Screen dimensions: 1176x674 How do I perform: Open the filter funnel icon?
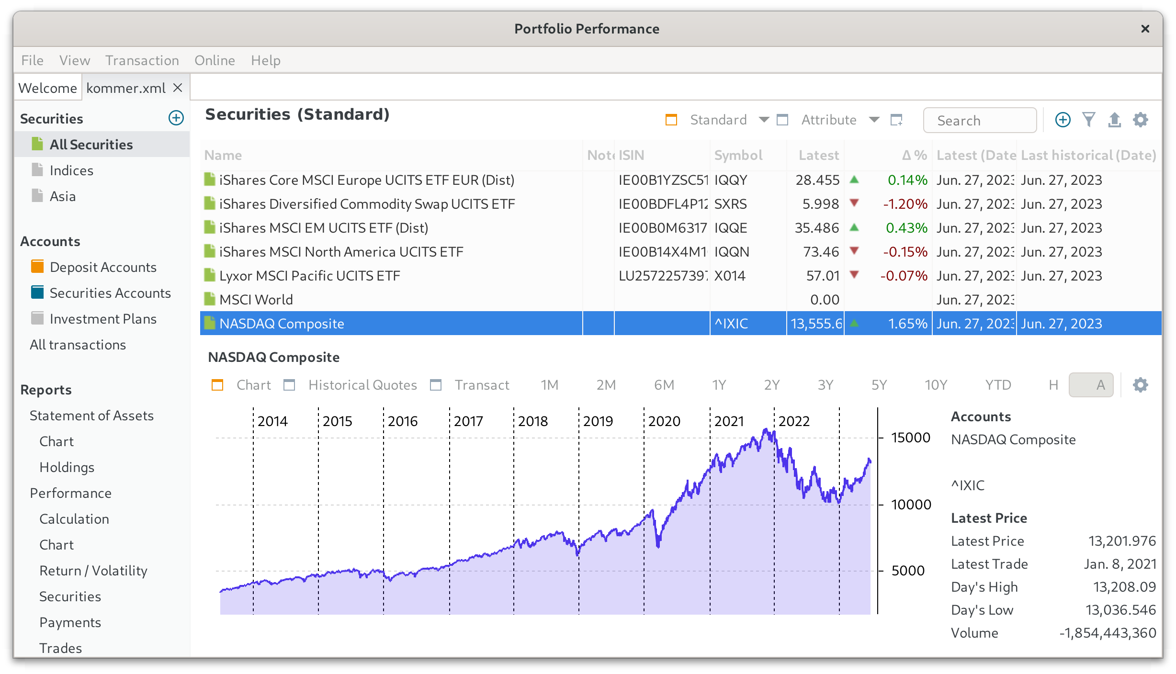(1088, 120)
